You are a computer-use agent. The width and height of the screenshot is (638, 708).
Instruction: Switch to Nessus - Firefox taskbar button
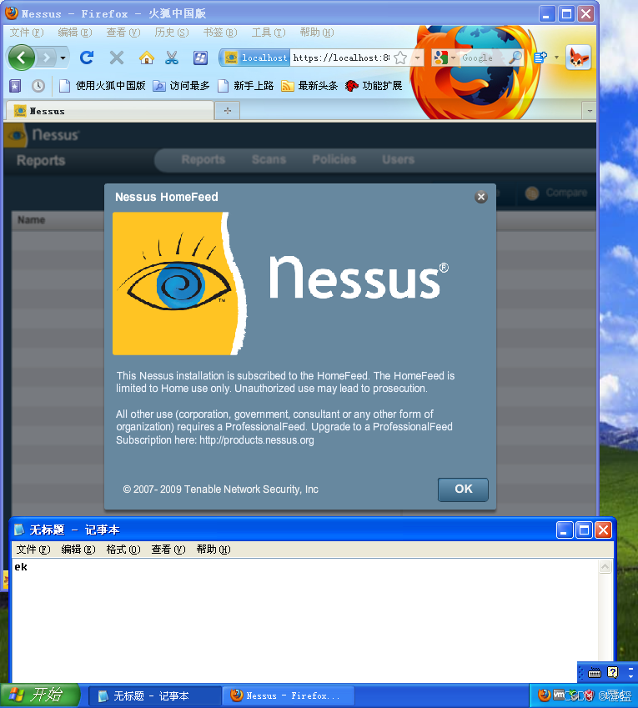click(x=288, y=695)
